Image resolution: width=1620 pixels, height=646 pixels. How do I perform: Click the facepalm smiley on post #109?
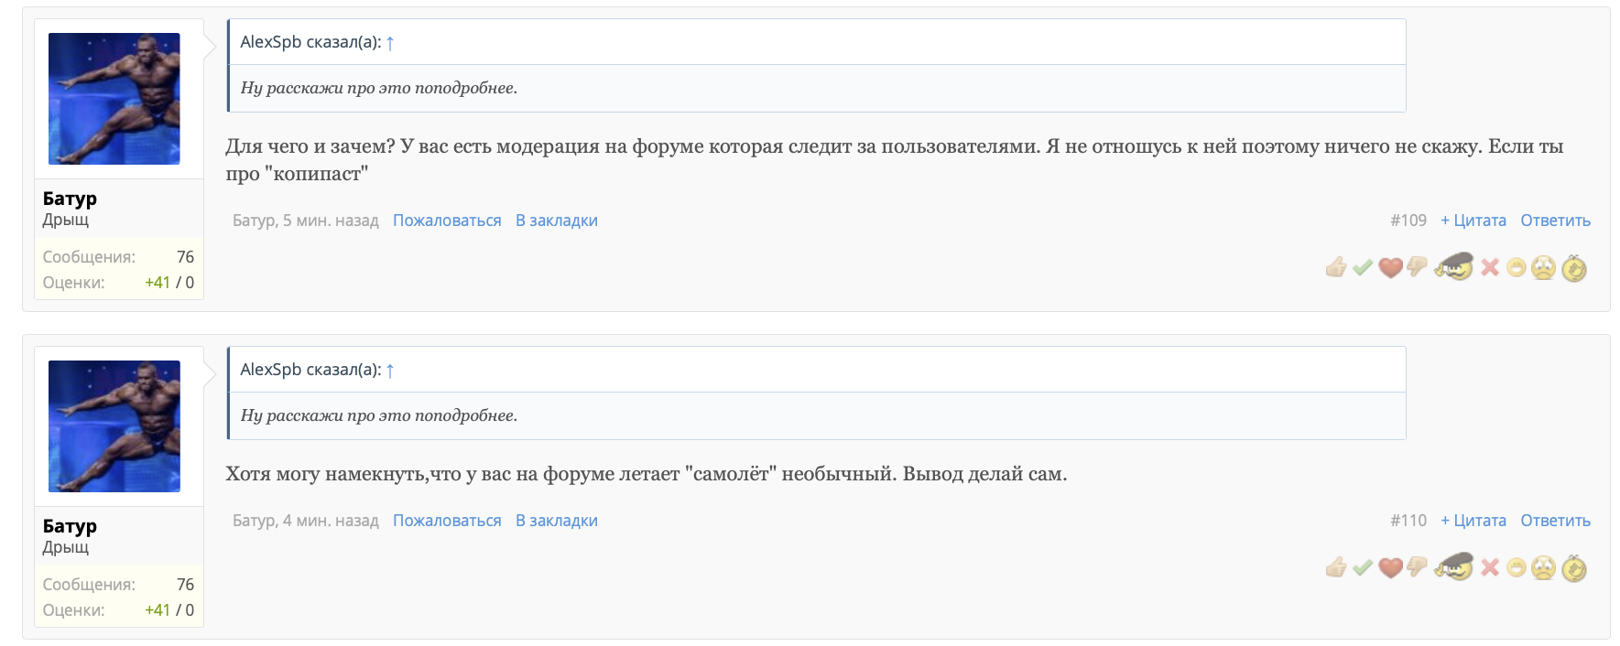[x=1574, y=268]
